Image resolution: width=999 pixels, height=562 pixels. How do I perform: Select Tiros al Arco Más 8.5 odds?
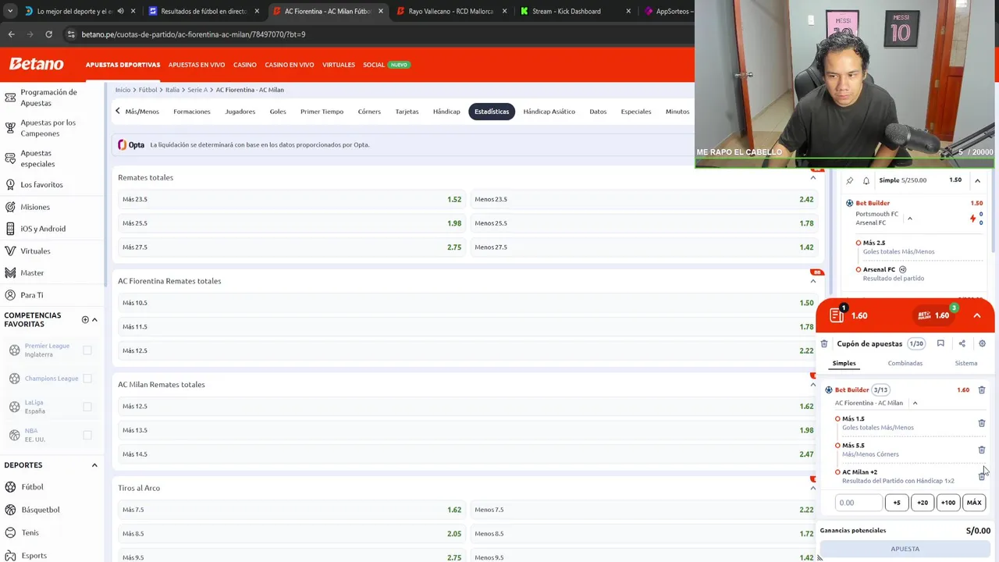pyautogui.click(x=291, y=534)
